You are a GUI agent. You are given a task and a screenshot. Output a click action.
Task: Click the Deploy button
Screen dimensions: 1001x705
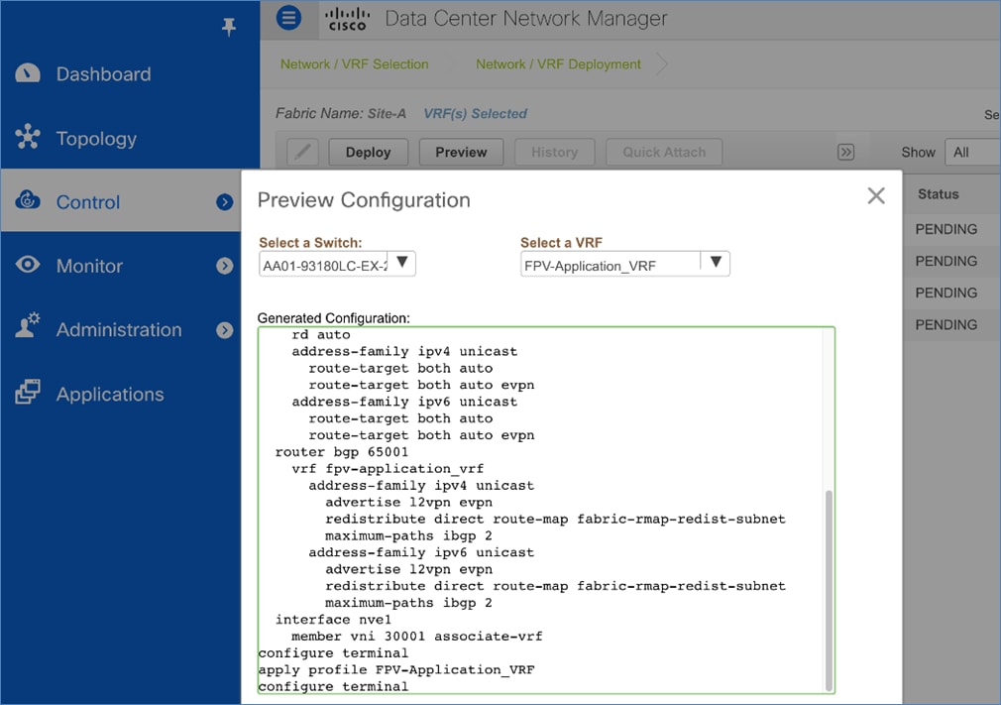pos(369,152)
